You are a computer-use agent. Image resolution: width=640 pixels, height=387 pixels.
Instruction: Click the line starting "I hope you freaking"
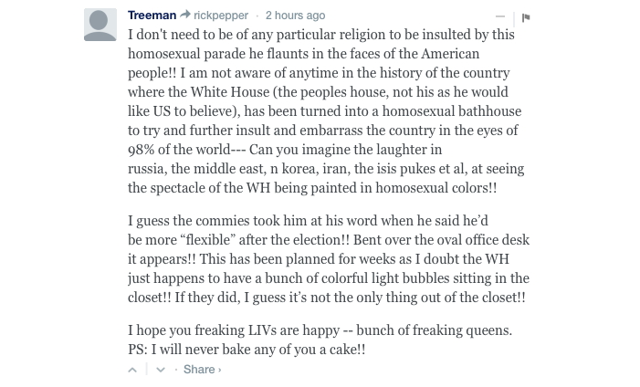point(320,330)
